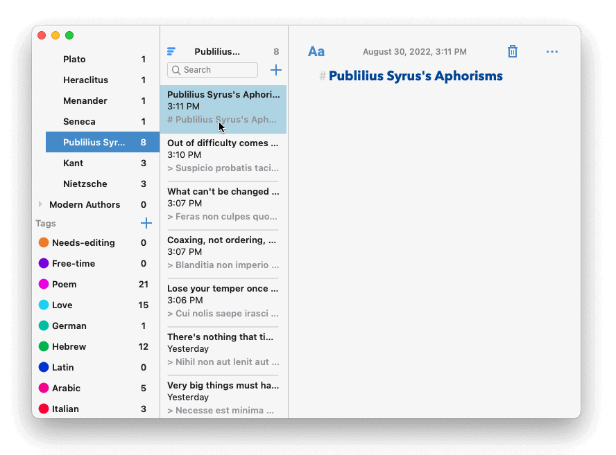Open note 'Coaxing, not ordering, ...'
The height and width of the screenshot is (455, 616).
[223, 255]
